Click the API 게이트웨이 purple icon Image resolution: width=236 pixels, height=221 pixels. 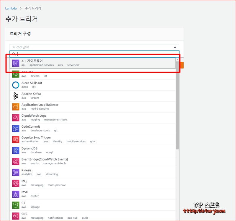click(16, 63)
